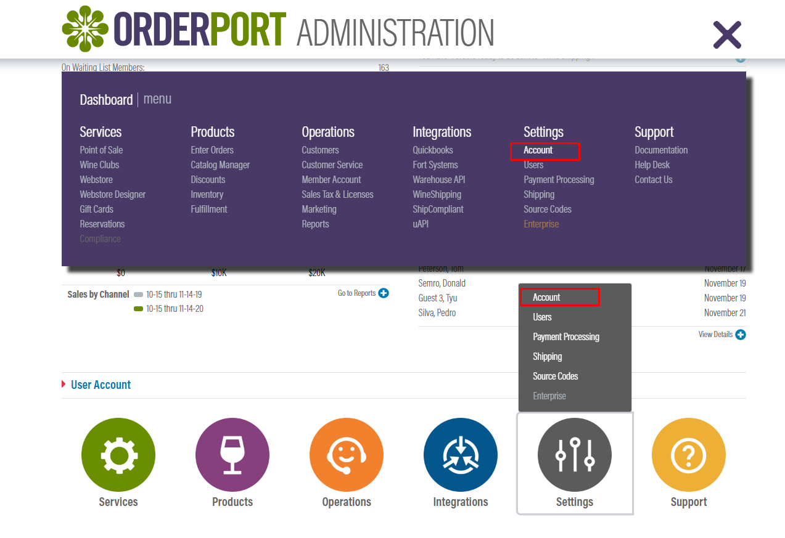
Task: Select Discounts under Products
Action: point(208,179)
